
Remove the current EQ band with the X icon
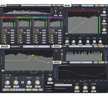pyautogui.click(x=43, y=78)
